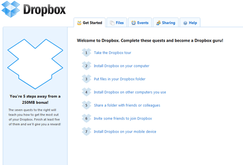Open 'Put files in your Dropbox folder'
This screenshot has width=243, height=165.
[x=120, y=79]
